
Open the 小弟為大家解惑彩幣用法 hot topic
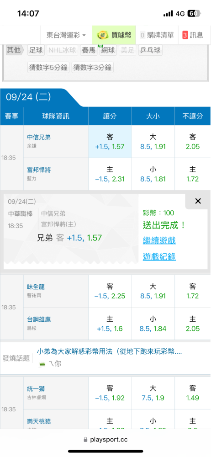pyautogui.click(x=109, y=352)
